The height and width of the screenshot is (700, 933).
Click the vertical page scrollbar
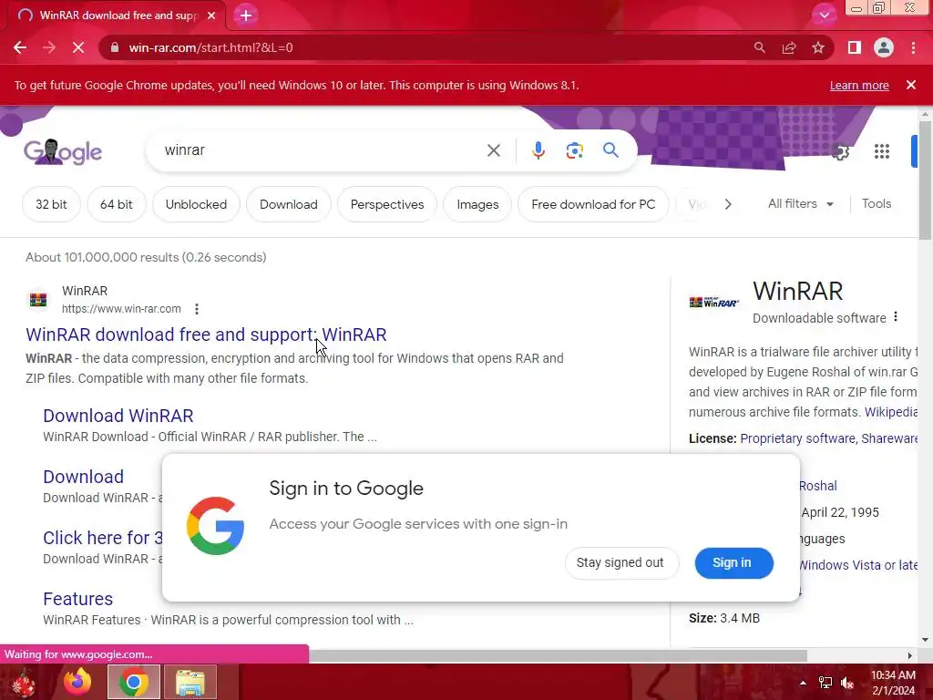(925, 180)
